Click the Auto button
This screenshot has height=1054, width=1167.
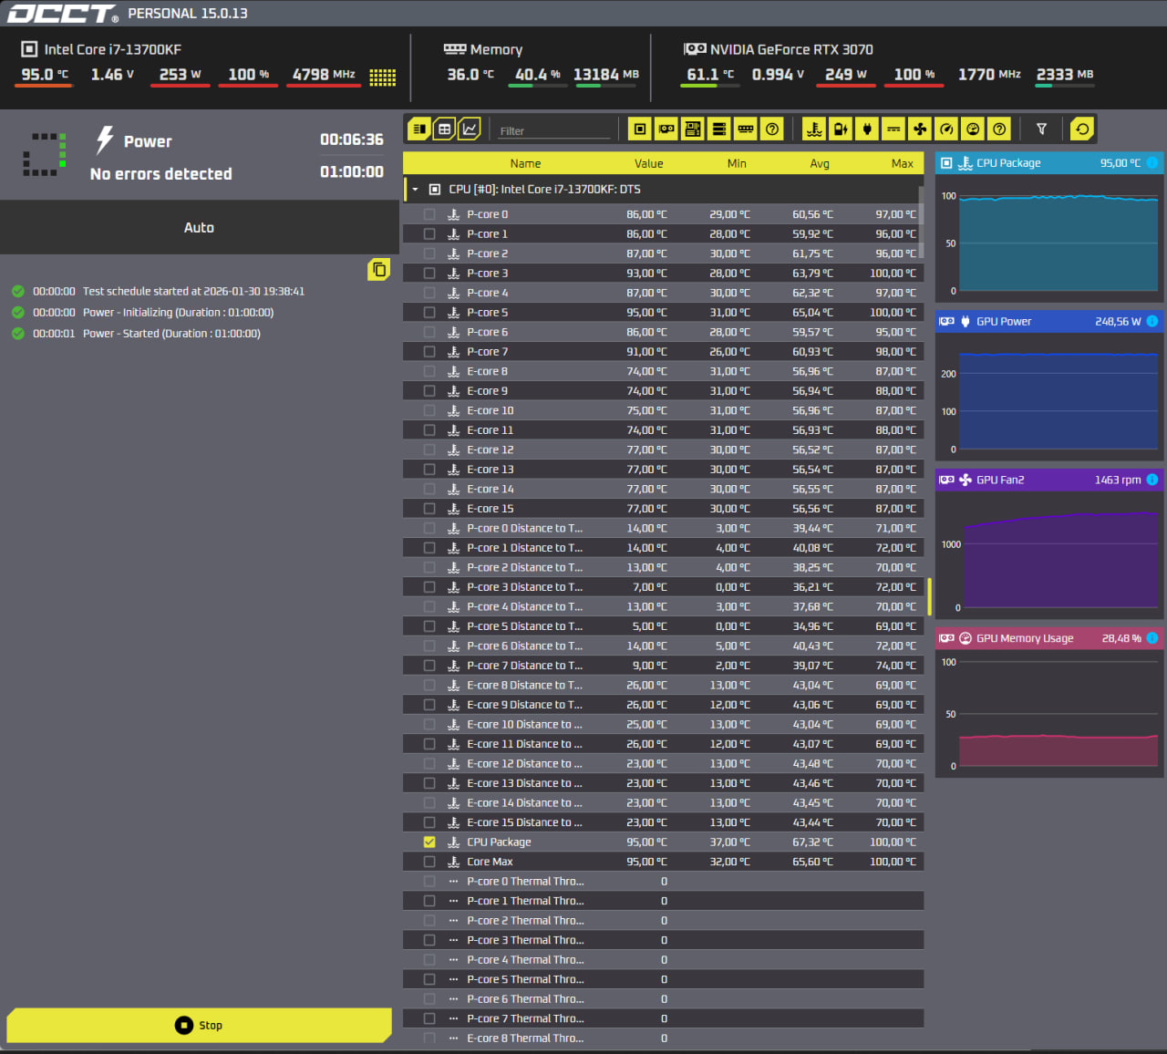(x=199, y=228)
